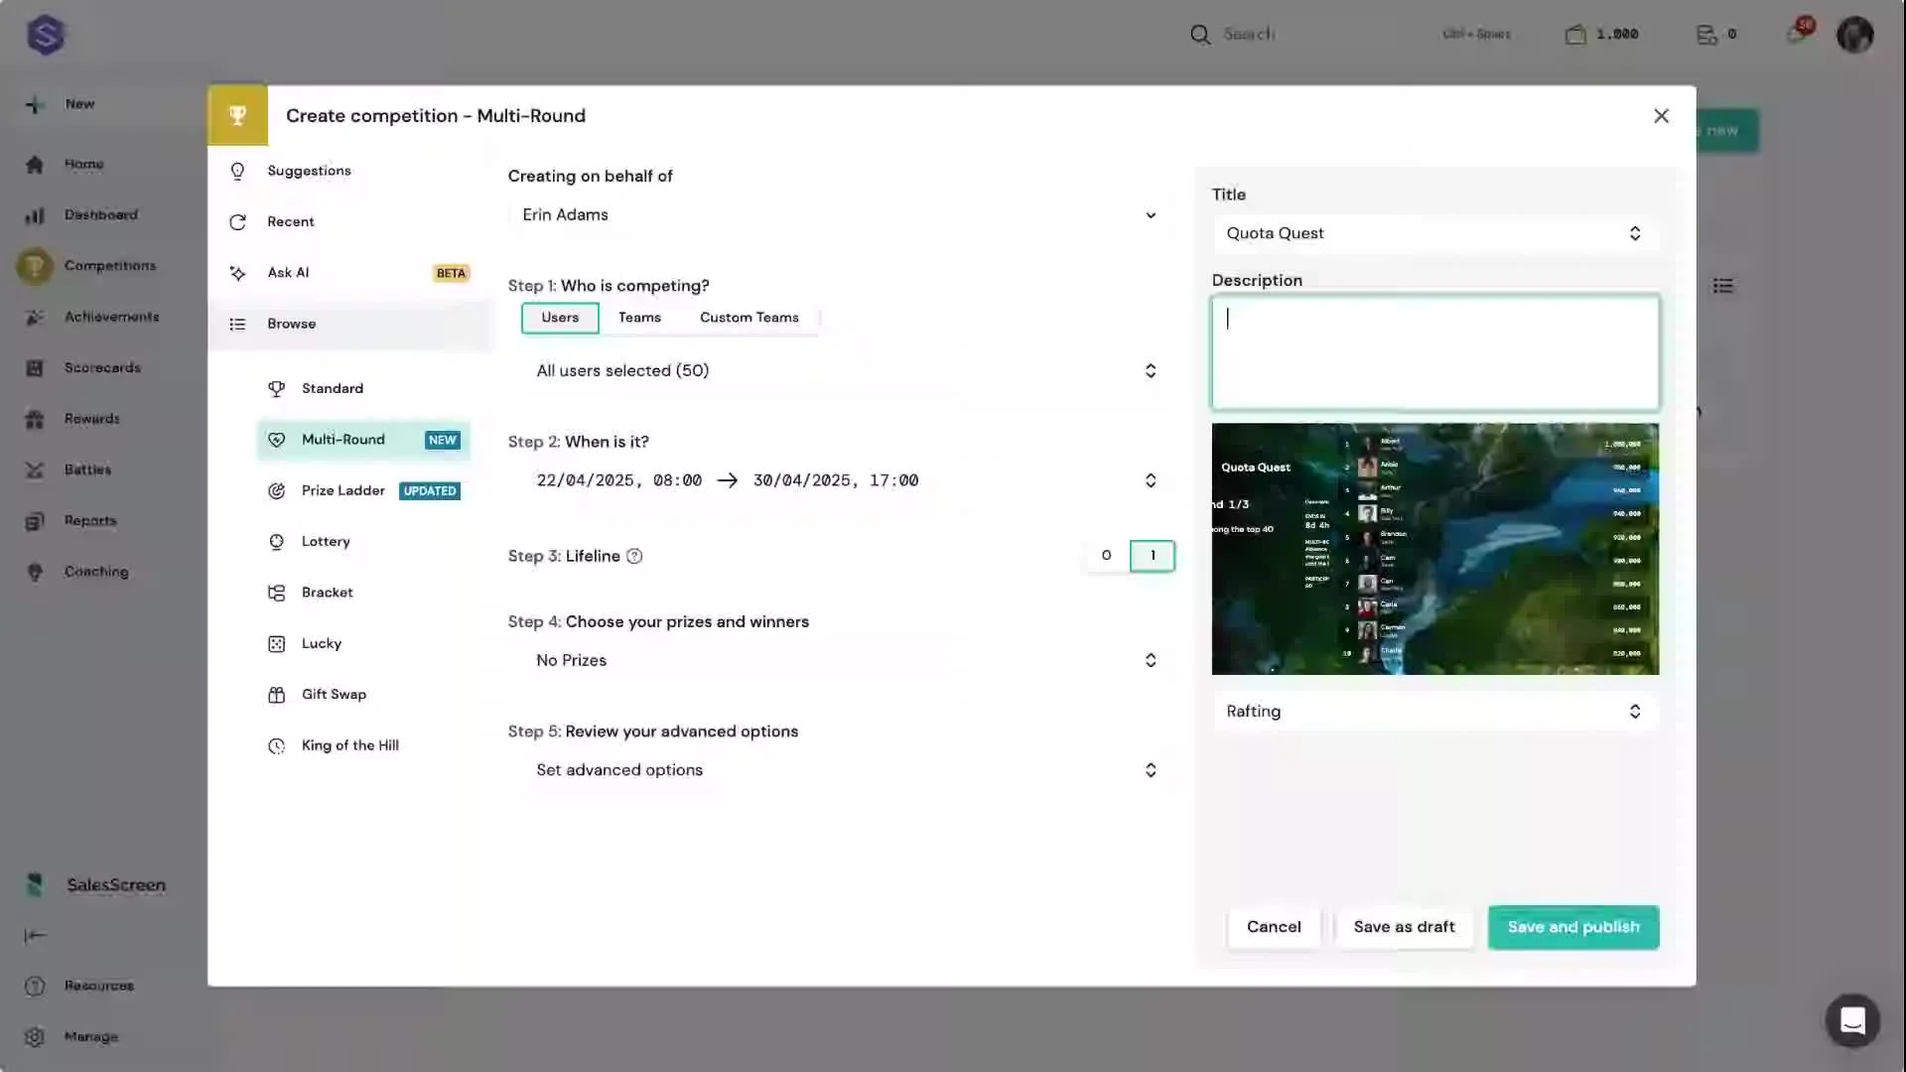Viewport: 1906px width, 1072px height.
Task: Select Teams as competitors
Action: 639,318
